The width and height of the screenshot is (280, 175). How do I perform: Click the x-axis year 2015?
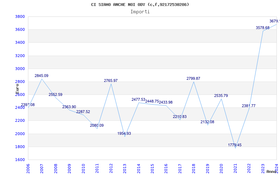tap(152, 169)
